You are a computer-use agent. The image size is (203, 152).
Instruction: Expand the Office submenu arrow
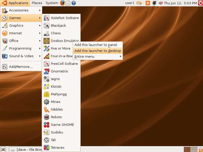pyautogui.click(x=40, y=41)
